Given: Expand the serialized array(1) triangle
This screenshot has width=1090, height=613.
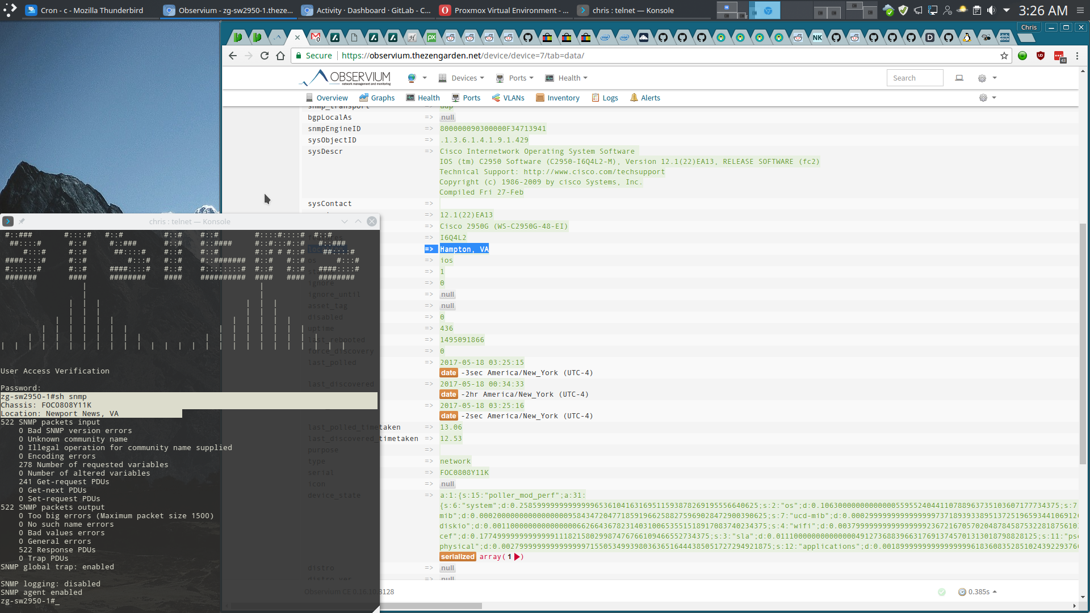Looking at the screenshot, I should [x=517, y=557].
